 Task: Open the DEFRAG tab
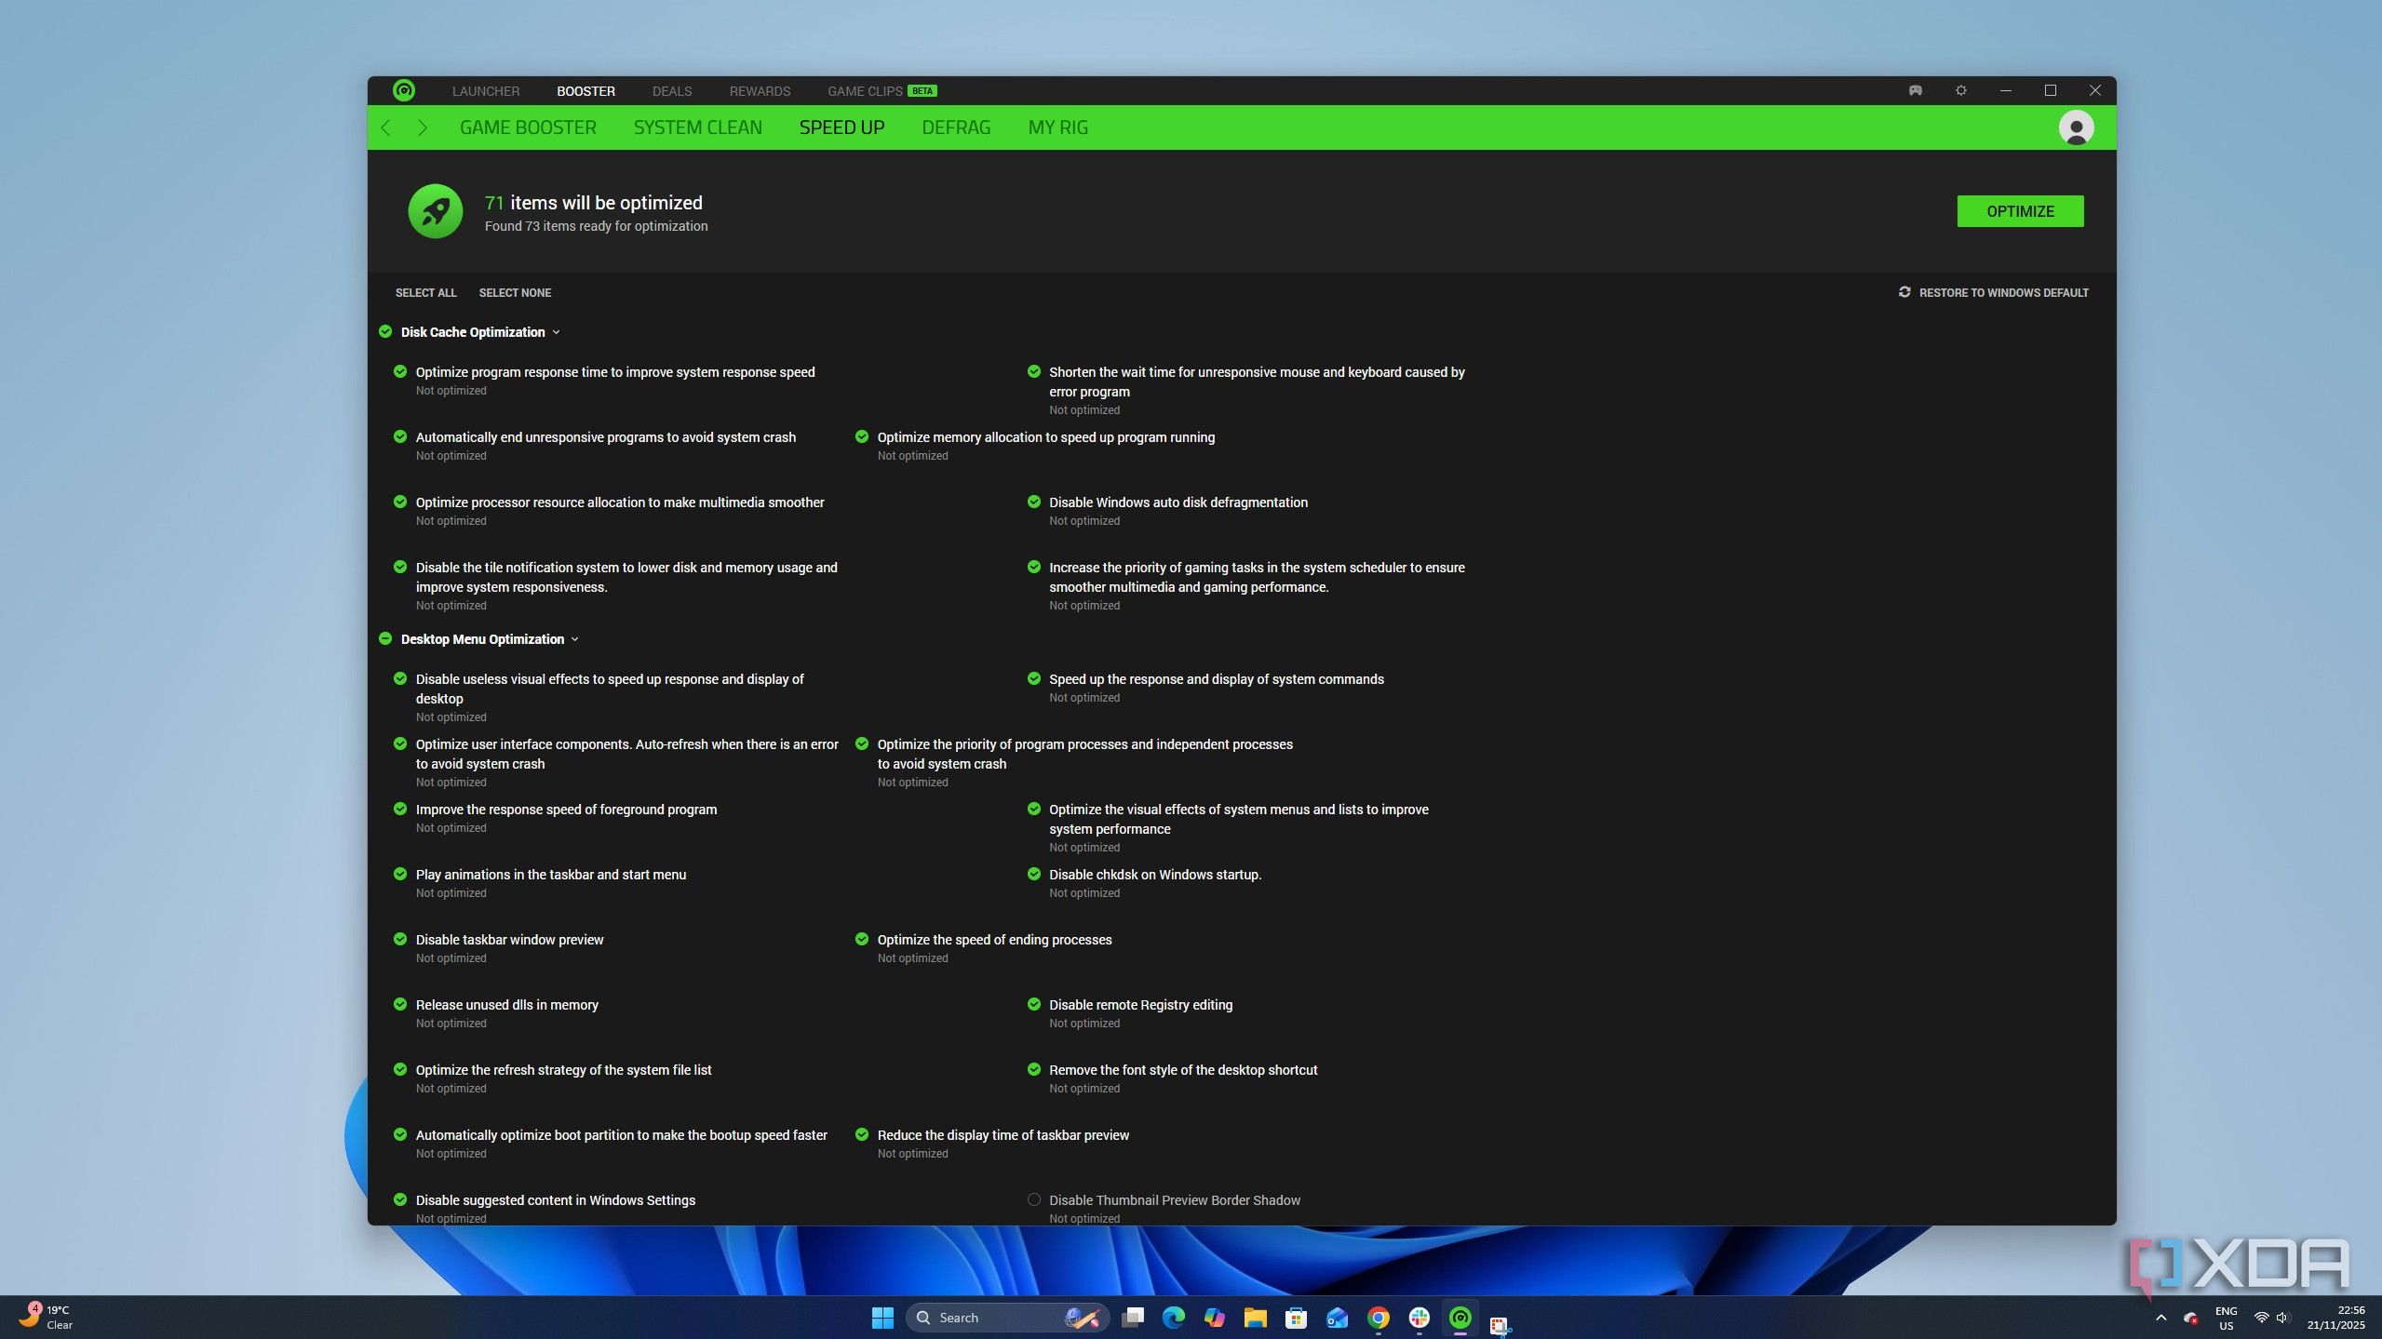click(955, 127)
